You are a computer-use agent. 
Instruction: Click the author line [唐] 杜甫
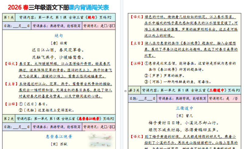[59, 43]
